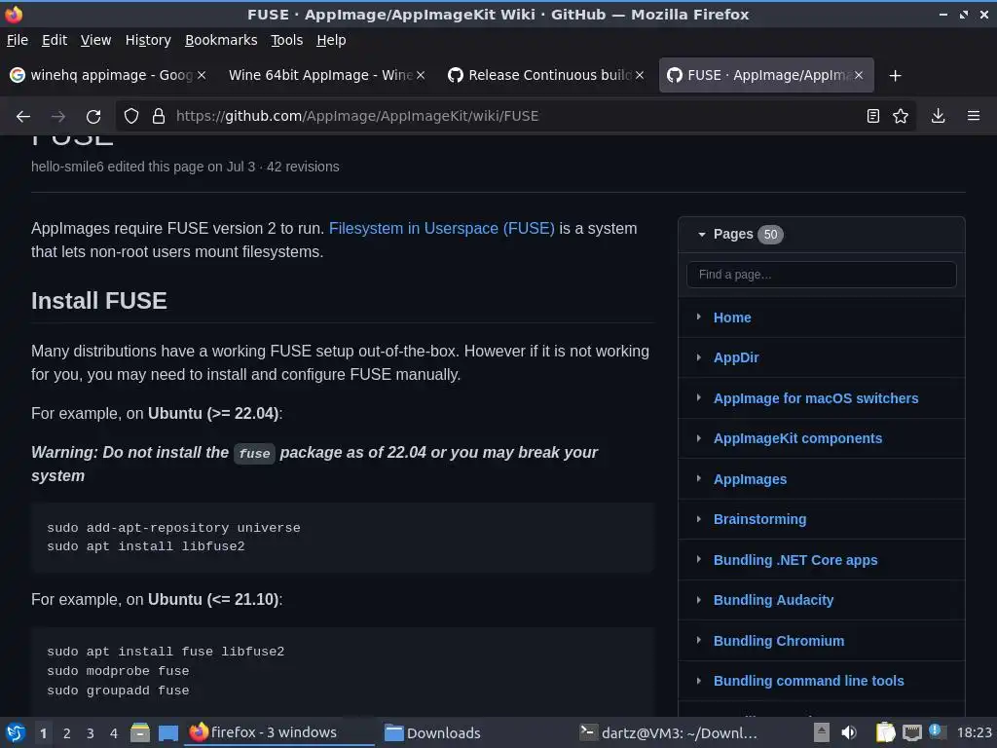
Task: Expand the AppDir page entry arrow
Action: click(x=699, y=357)
